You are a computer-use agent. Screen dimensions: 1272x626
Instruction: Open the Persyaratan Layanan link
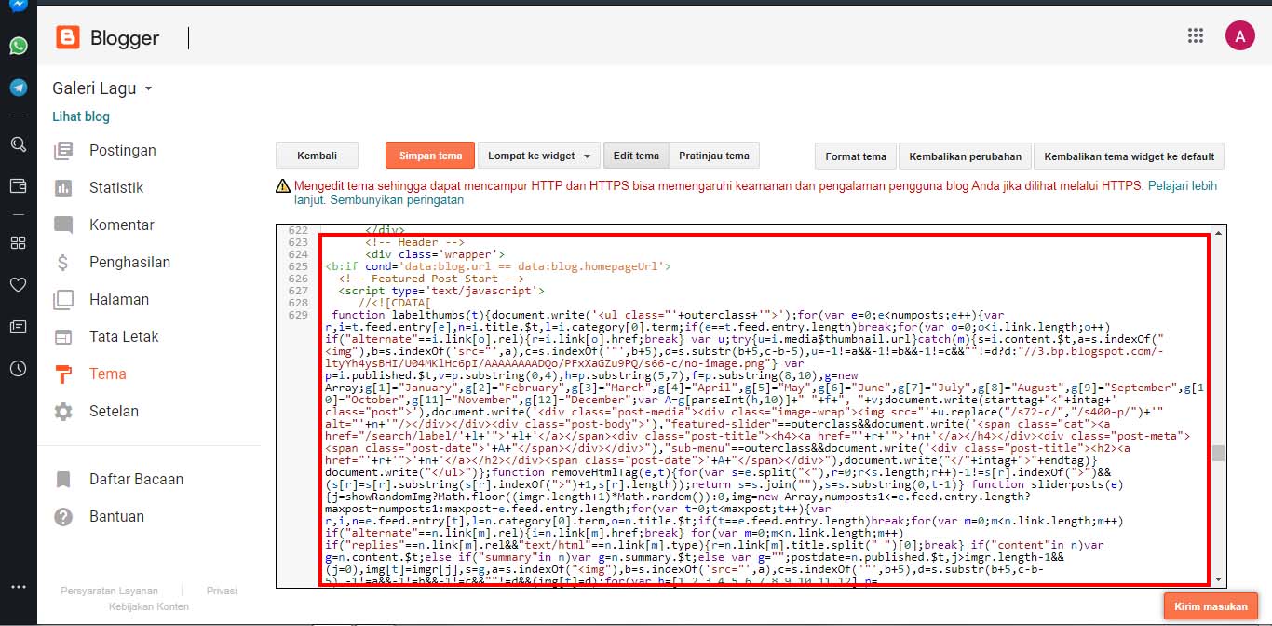coord(109,591)
